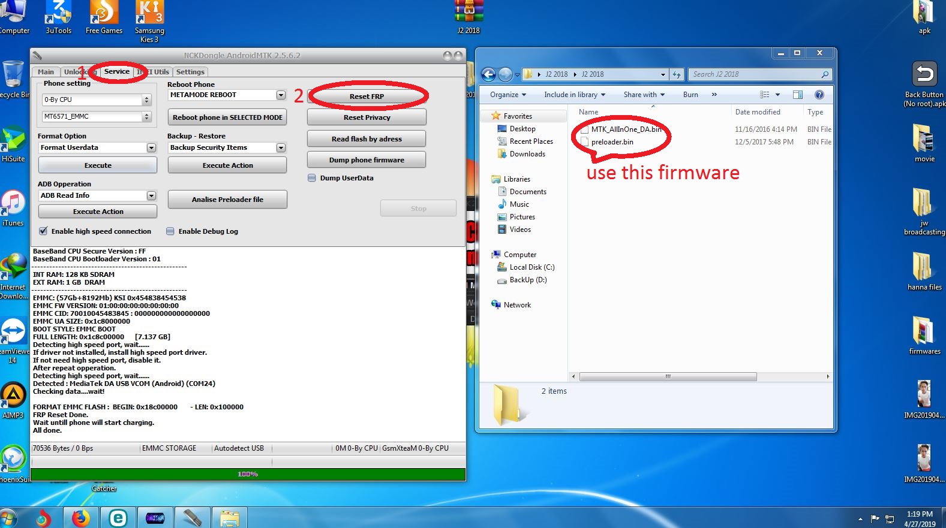Toggle Enable Debug Log checkbox
This screenshot has width=946, height=528.
(x=170, y=231)
